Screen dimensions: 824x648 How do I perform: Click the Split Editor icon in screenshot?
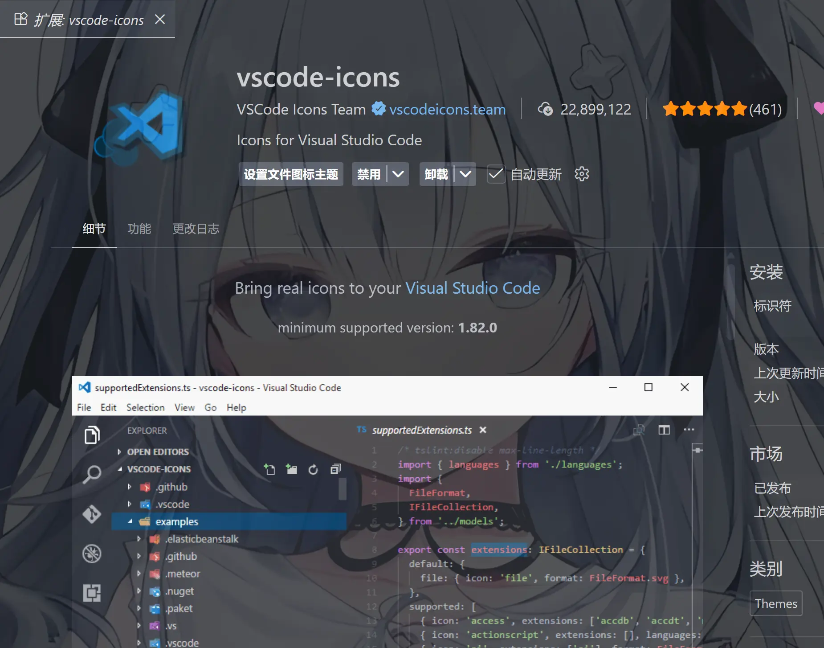664,430
